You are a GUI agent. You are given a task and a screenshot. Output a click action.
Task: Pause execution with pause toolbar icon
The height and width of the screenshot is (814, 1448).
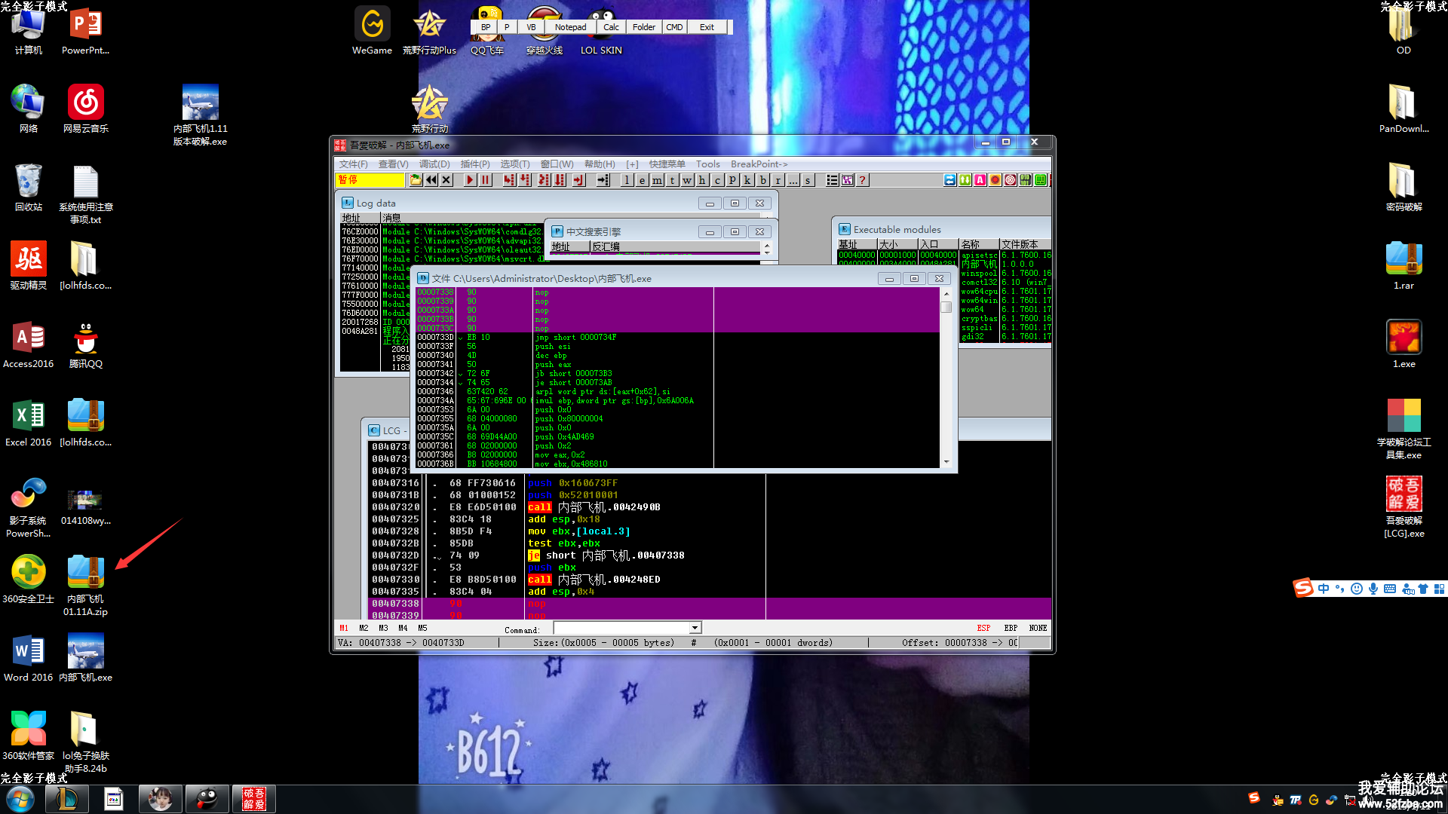click(x=486, y=180)
